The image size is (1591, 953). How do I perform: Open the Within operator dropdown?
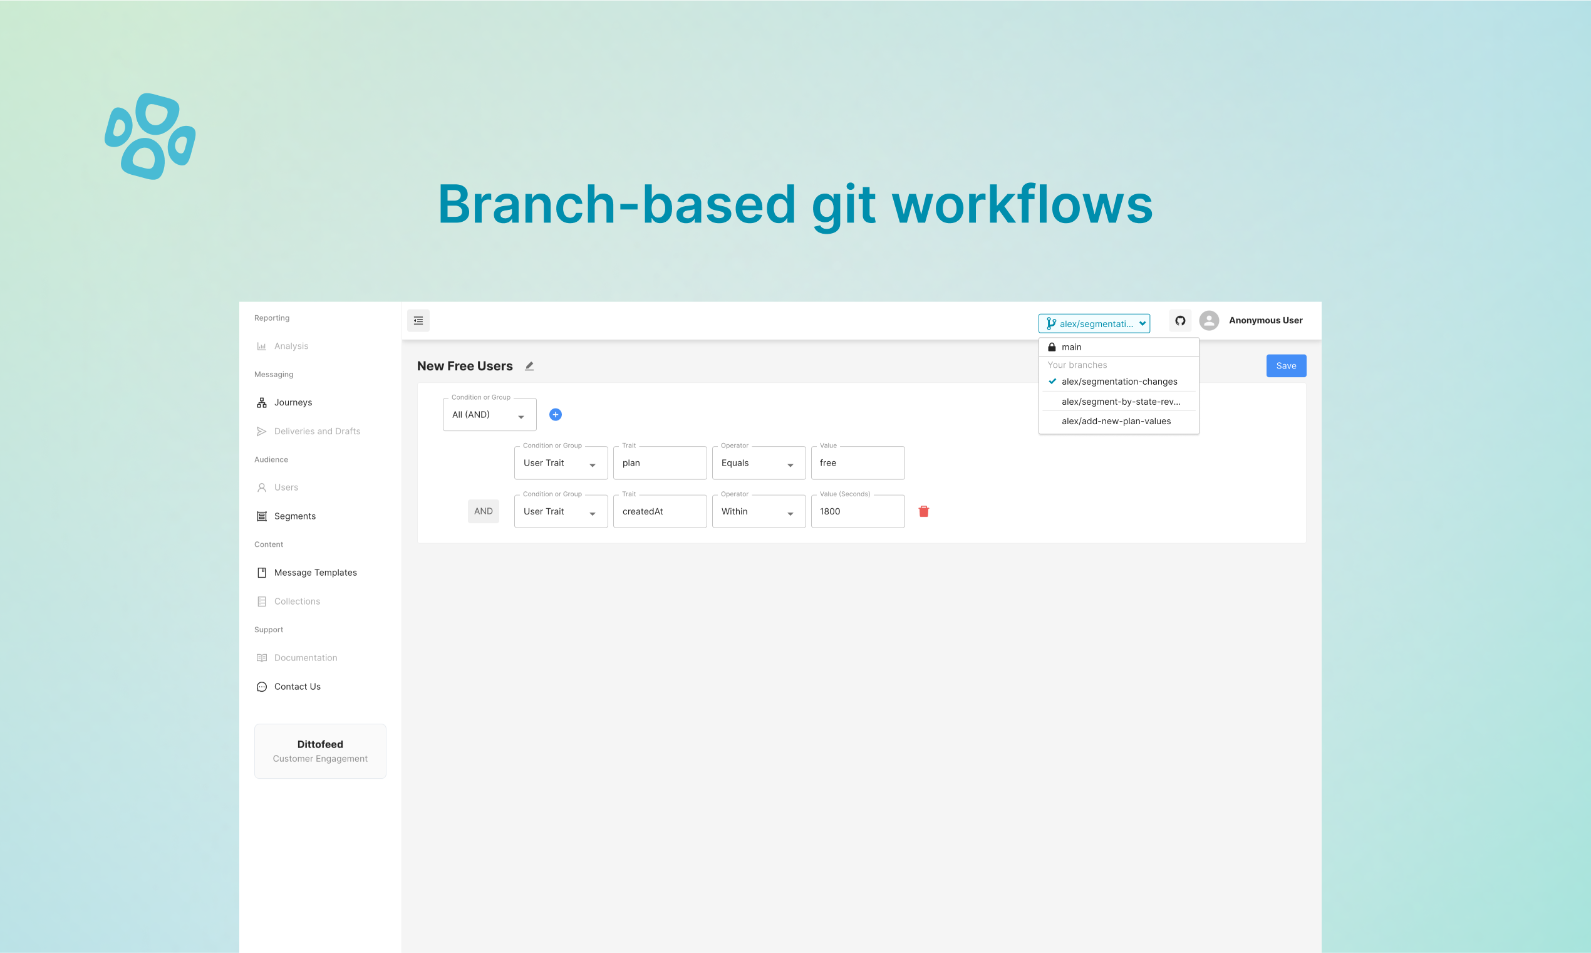pyautogui.click(x=759, y=512)
